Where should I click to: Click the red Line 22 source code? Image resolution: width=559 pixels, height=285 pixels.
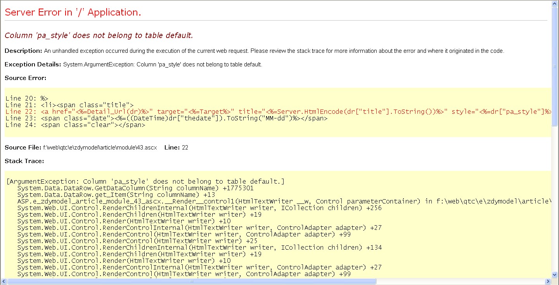pos(272,112)
